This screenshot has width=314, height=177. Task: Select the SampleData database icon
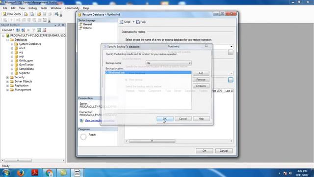tap(16, 69)
